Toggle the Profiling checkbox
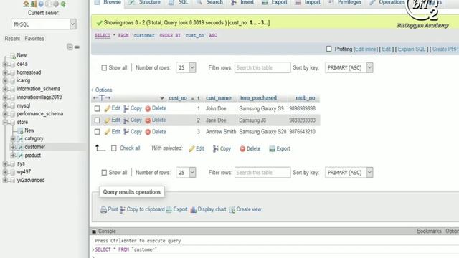The height and width of the screenshot is (258, 459). pyautogui.click(x=329, y=49)
